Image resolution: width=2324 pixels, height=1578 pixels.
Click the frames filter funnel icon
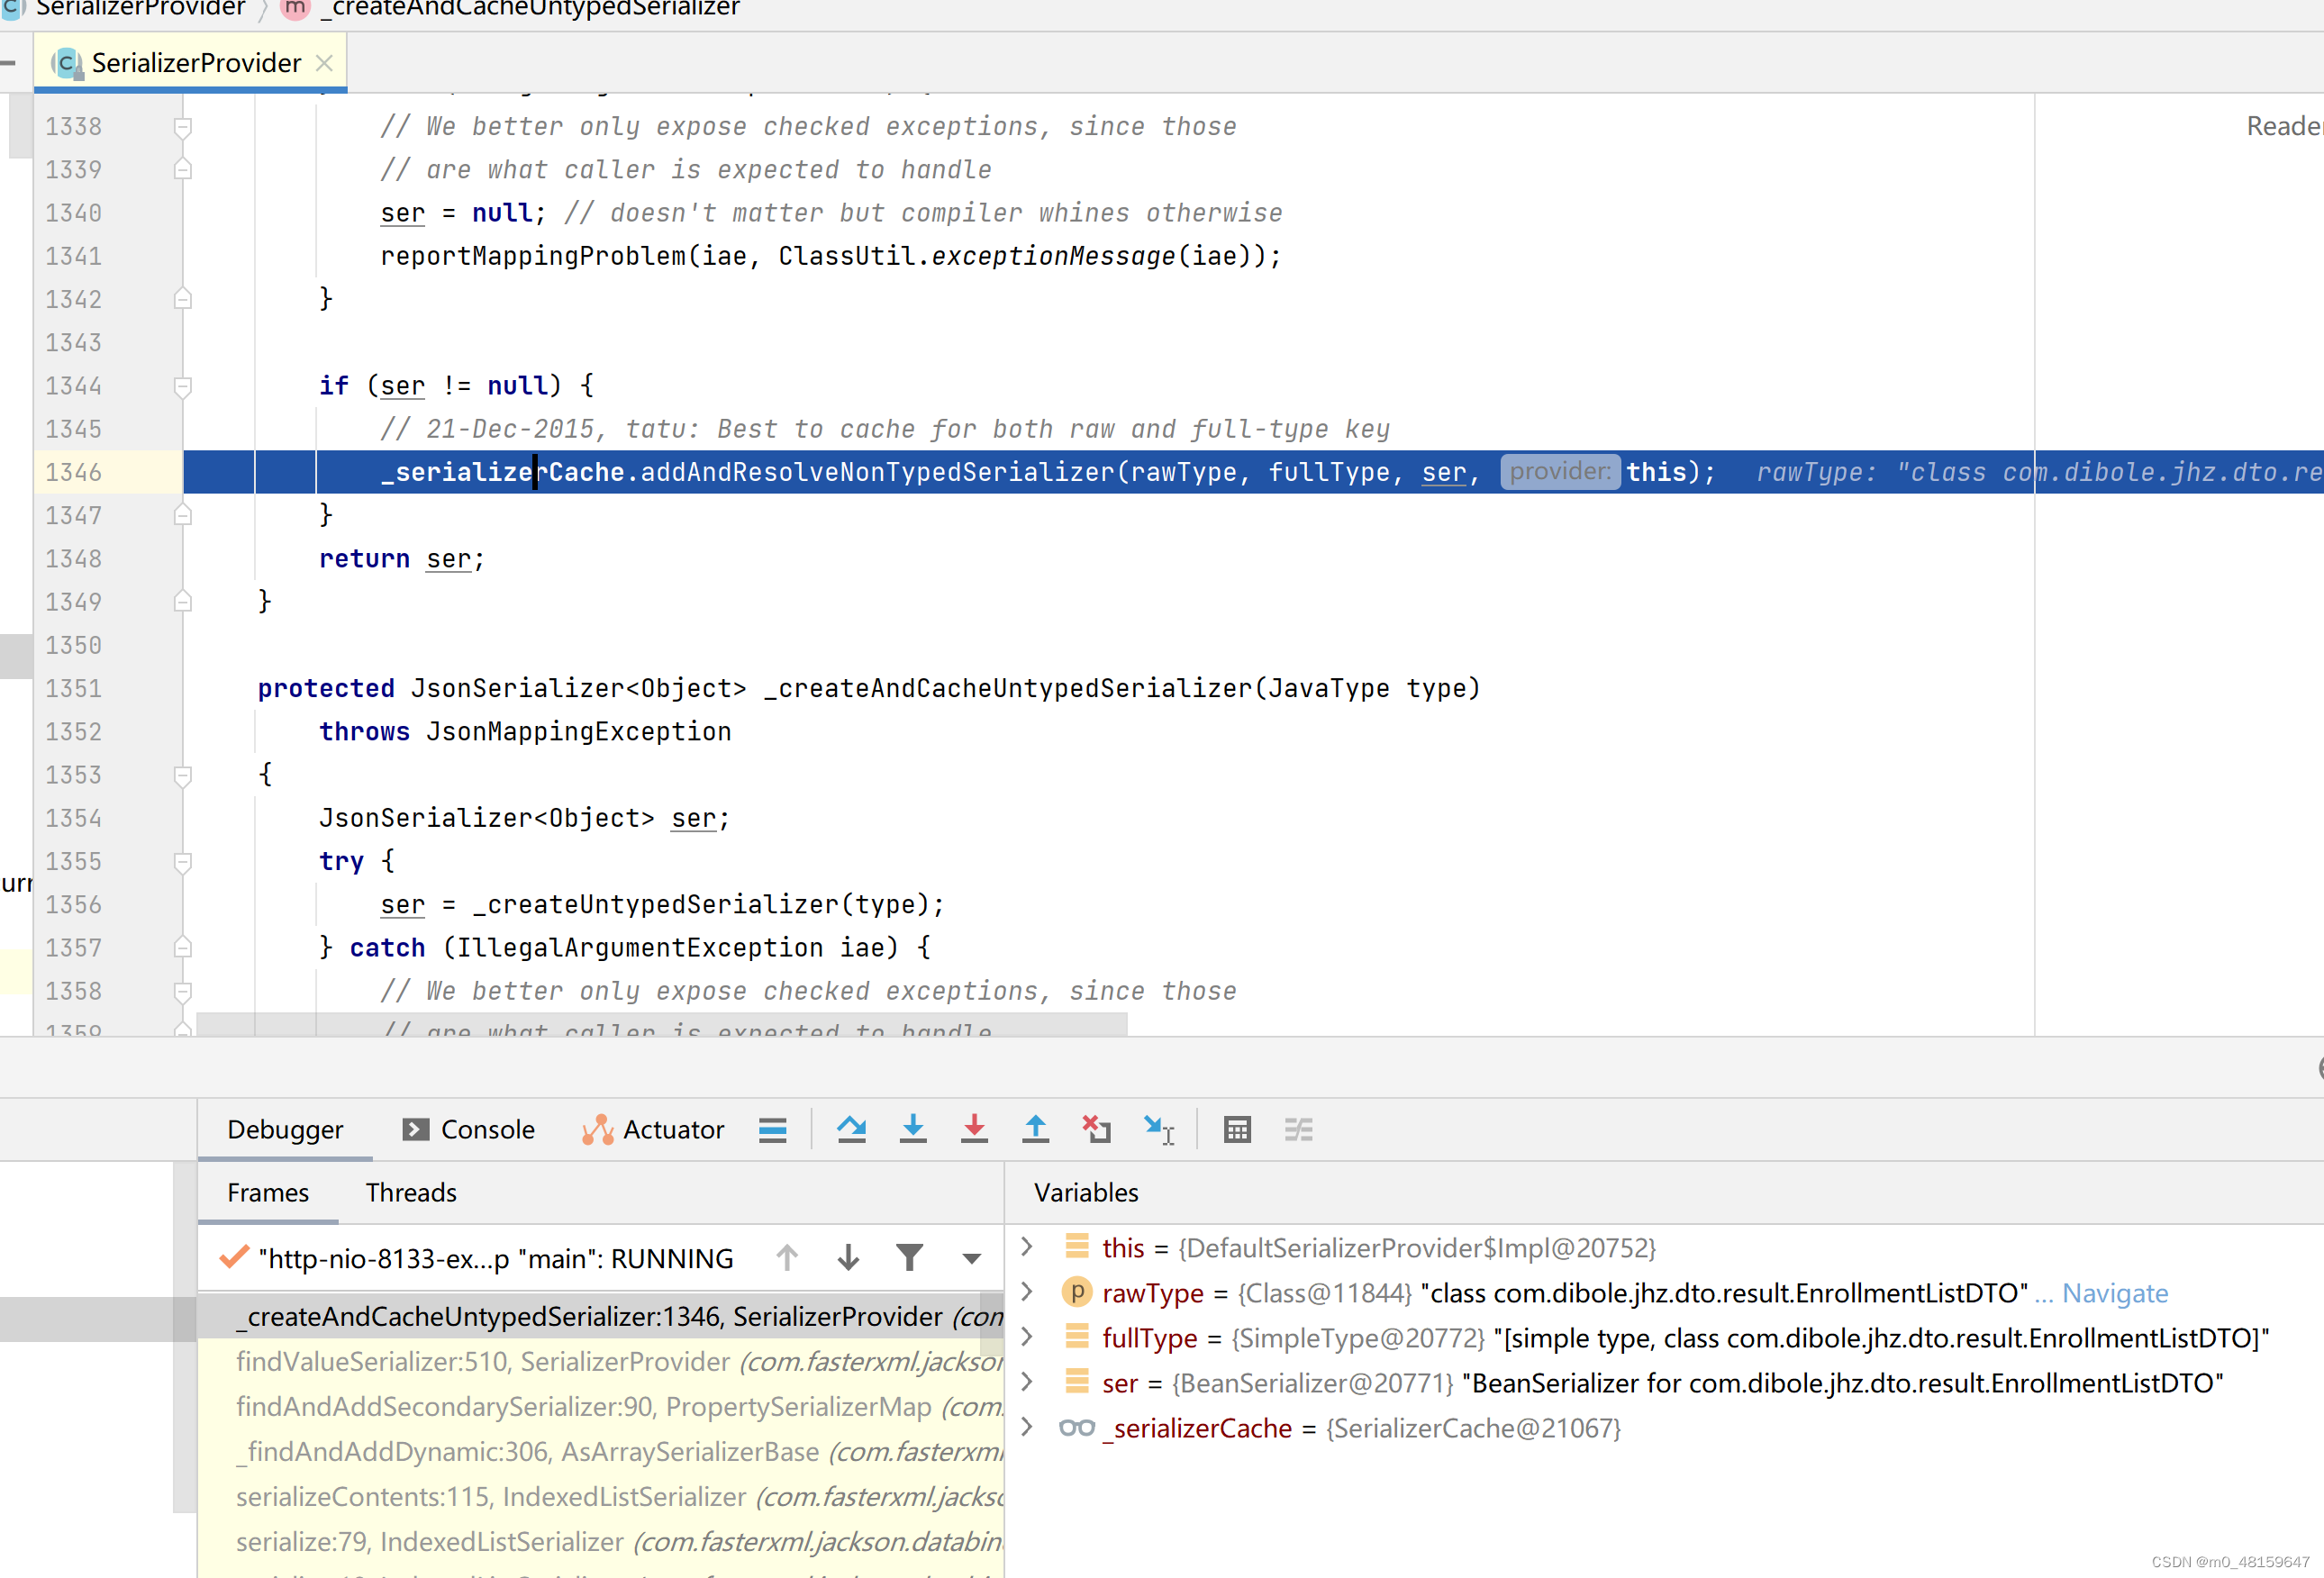(x=909, y=1257)
